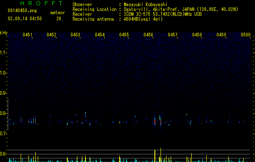Viewport: 255px width, 162px height.
Task: Click the 0457 time marker
Action: tap(173, 35)
